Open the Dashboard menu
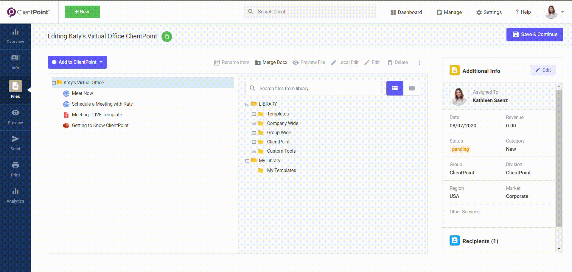 tap(406, 12)
